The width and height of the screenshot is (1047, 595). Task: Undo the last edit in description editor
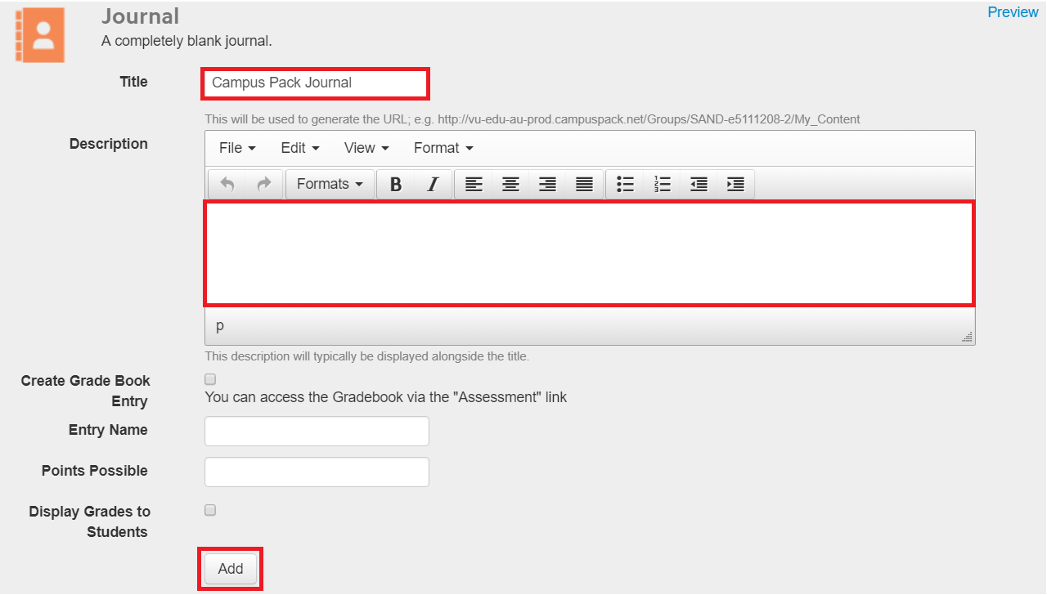click(x=227, y=184)
